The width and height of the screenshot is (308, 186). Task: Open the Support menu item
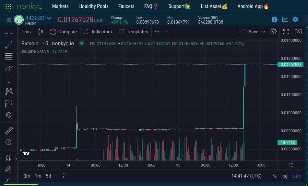coord(180,6)
